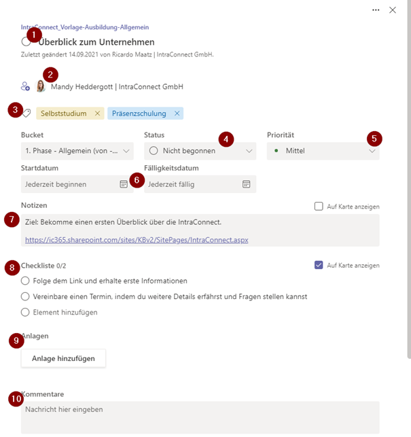Open the Fälligkeitsdatum calendar picker

pyautogui.click(x=247, y=184)
